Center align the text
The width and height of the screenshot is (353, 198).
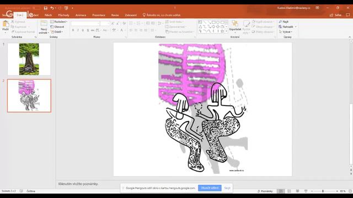pyautogui.click(x=136, y=30)
